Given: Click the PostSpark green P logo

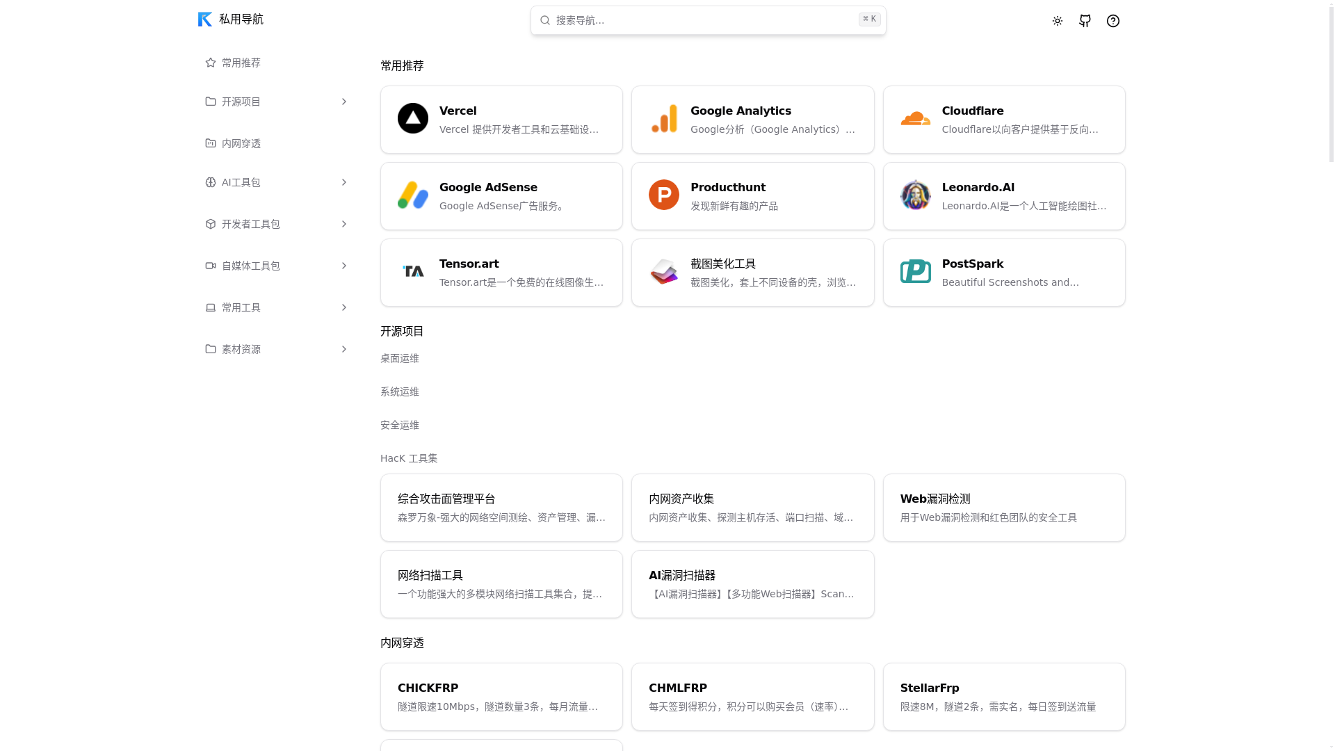Looking at the screenshot, I should click(915, 271).
